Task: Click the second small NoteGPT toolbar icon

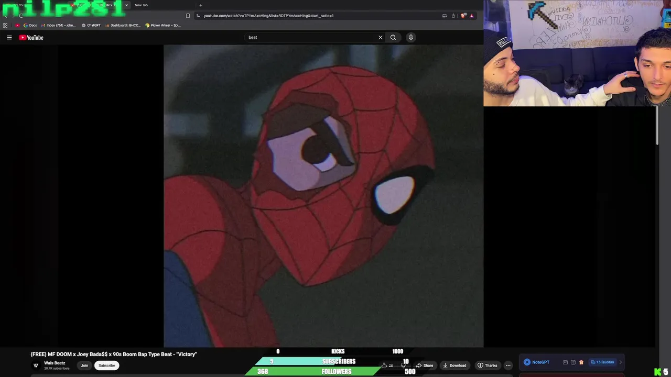Action: (x=573, y=362)
